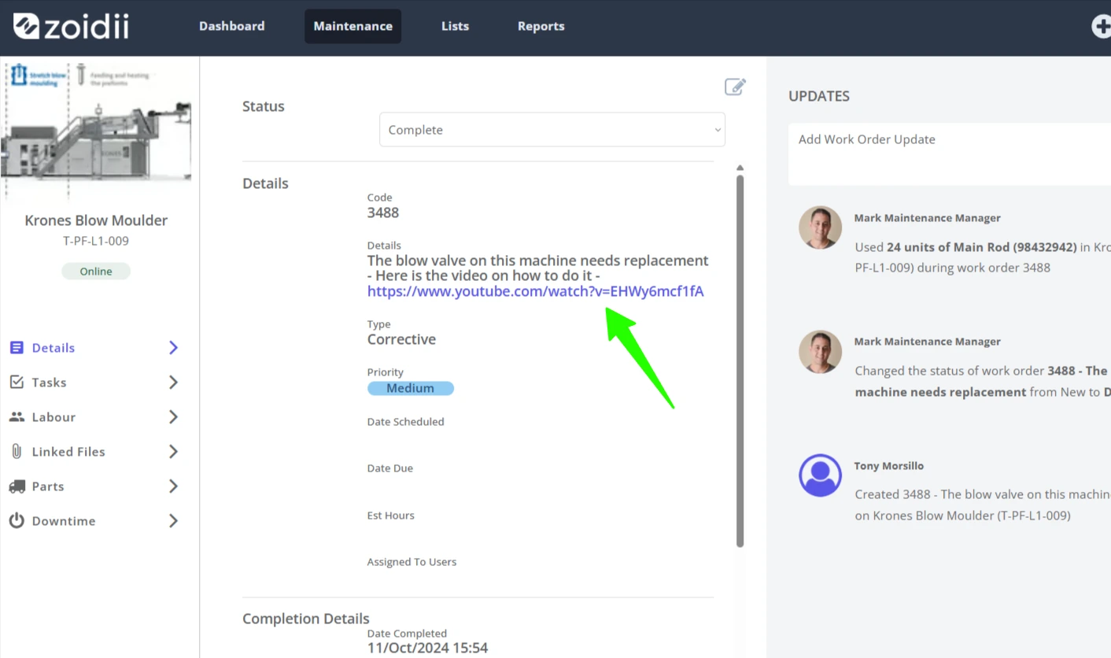
Task: Click the zoidii logo
Action: tap(71, 26)
